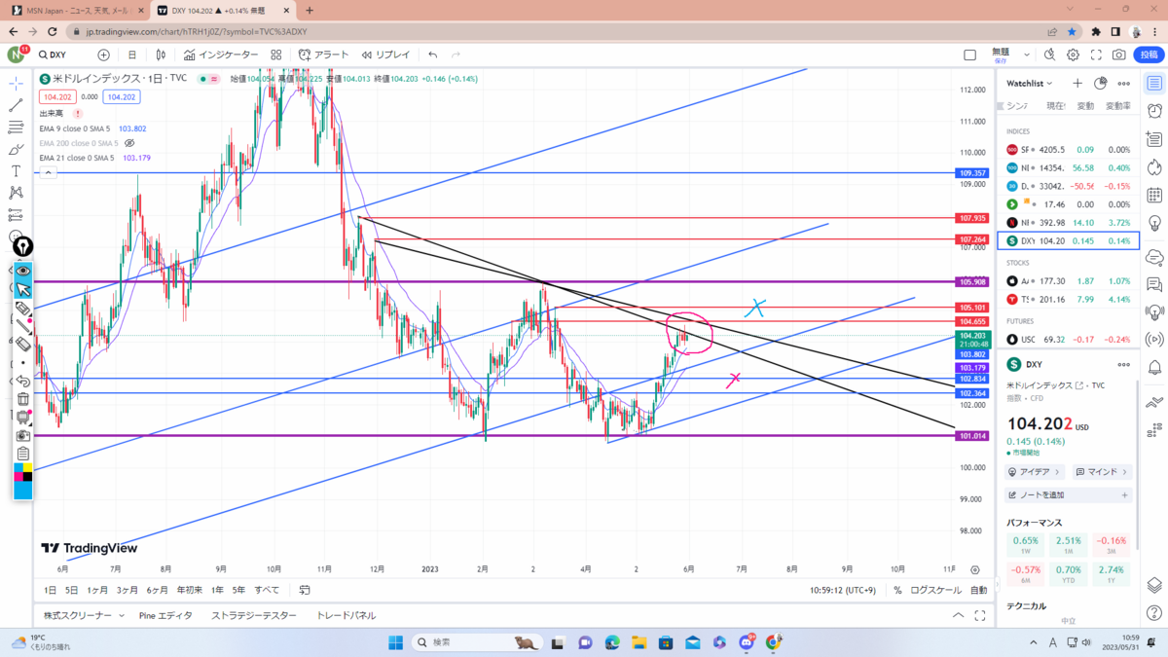Choose the arrow pointer in the floating pen toolbar
The width and height of the screenshot is (1168, 657).
[x=22, y=289]
